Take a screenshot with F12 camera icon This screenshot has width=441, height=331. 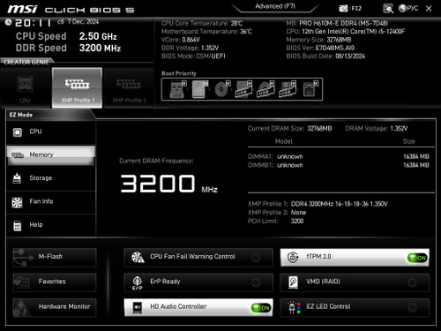343,9
